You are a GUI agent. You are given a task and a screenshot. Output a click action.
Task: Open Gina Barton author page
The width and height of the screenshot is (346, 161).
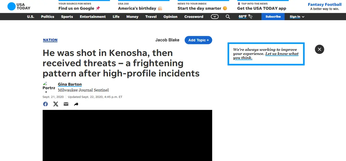click(70, 84)
